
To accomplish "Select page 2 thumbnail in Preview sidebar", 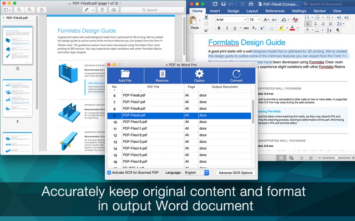I will point(17,98).
